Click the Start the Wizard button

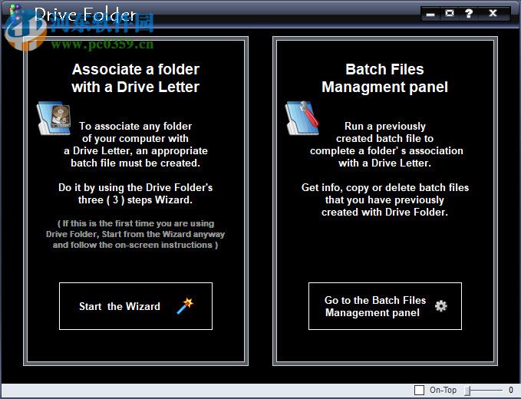pyautogui.click(x=136, y=306)
